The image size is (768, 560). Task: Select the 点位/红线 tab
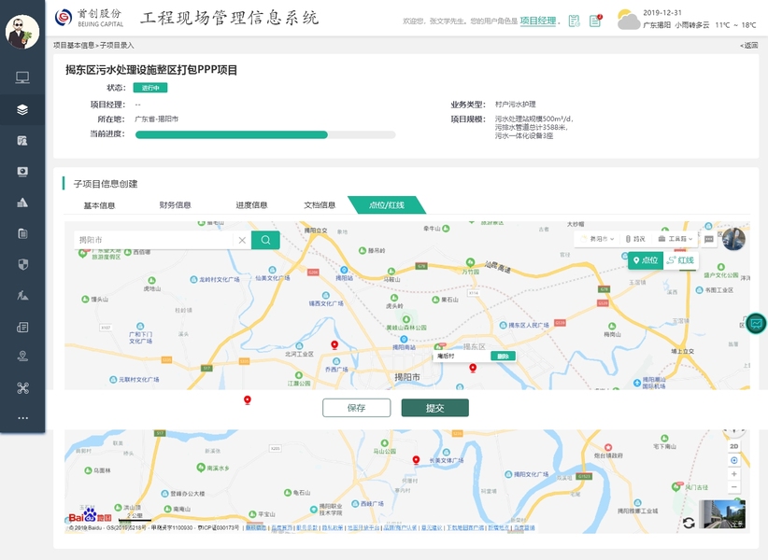pyautogui.click(x=387, y=205)
